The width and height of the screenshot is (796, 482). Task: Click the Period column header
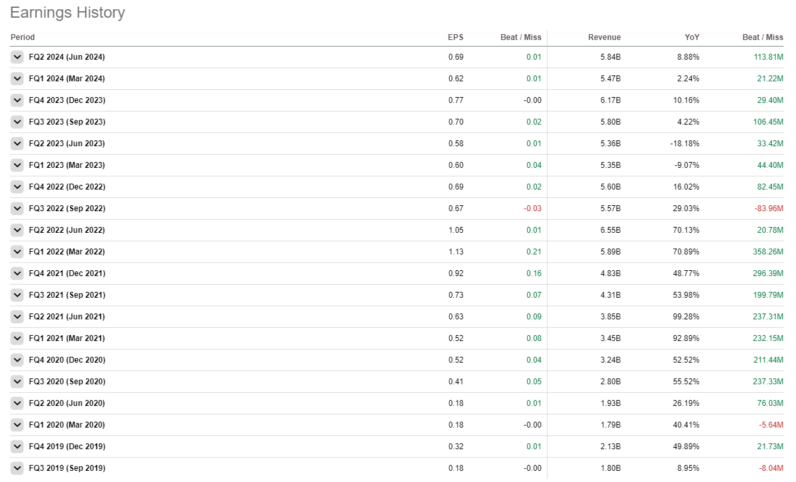[23, 37]
